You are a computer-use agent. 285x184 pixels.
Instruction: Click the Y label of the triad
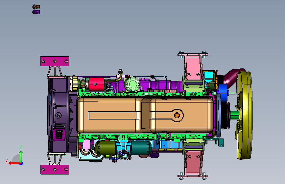[x=21, y=147]
